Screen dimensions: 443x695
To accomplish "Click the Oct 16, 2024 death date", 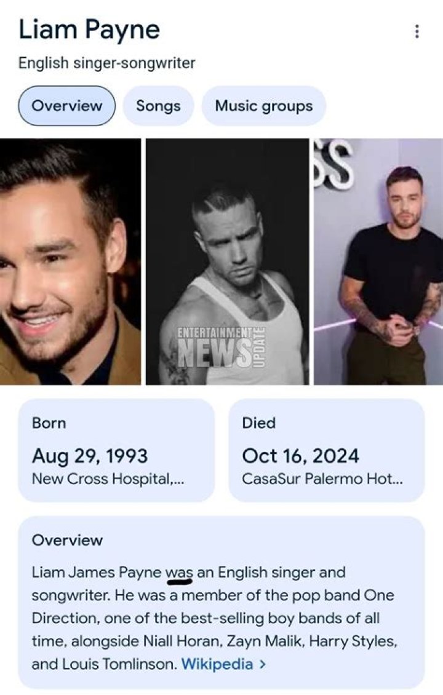I will [x=306, y=456].
